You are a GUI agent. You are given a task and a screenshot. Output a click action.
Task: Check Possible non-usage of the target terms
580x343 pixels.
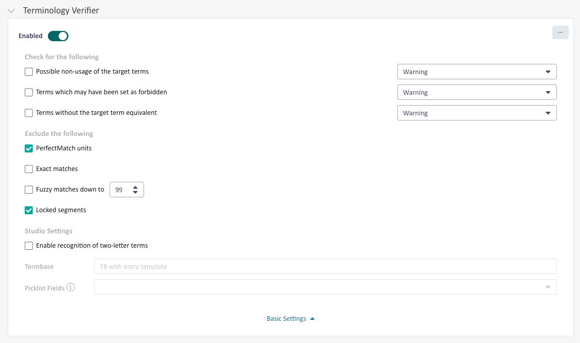tap(29, 72)
